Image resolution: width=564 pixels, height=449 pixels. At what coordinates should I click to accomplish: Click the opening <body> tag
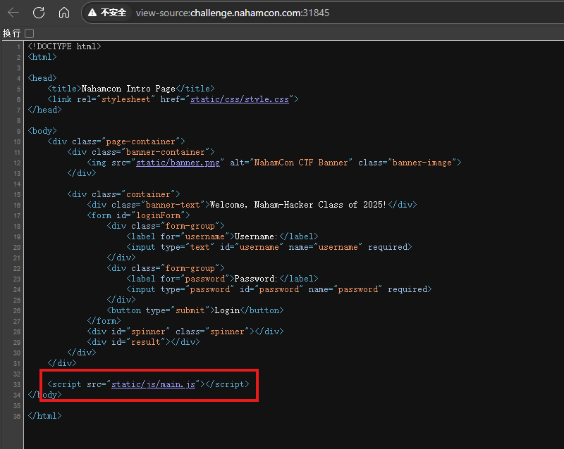point(42,131)
